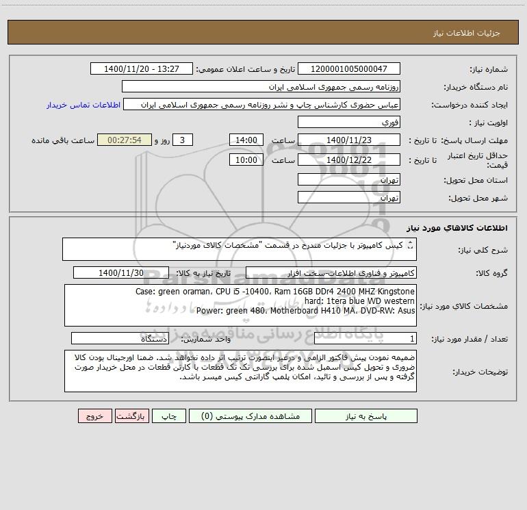Click the quantity field showing 1
This screenshot has width=527, height=510.
pos(365,339)
